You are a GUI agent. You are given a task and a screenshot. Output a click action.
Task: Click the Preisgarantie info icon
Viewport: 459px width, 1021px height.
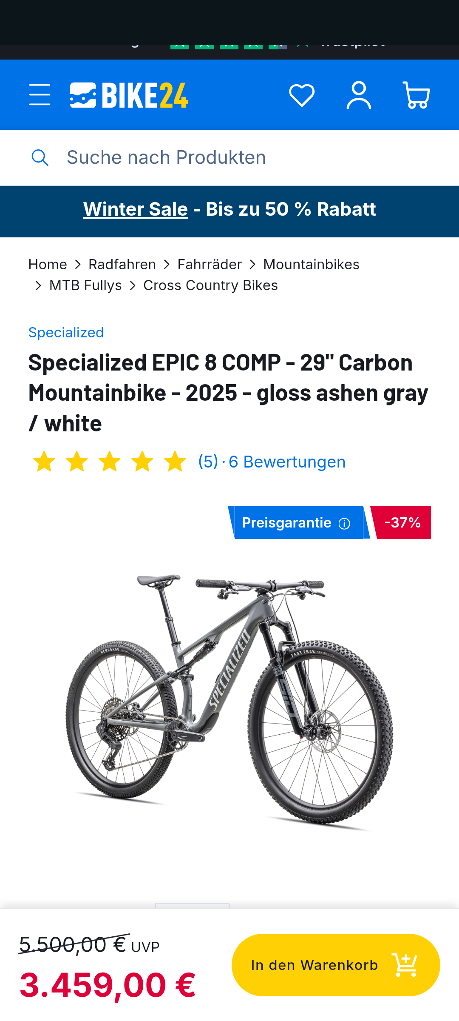(344, 523)
